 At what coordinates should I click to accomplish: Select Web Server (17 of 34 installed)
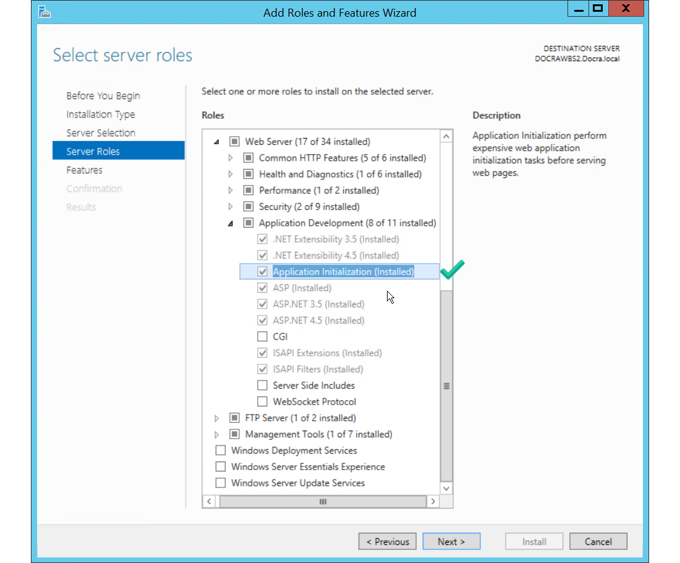[308, 142]
